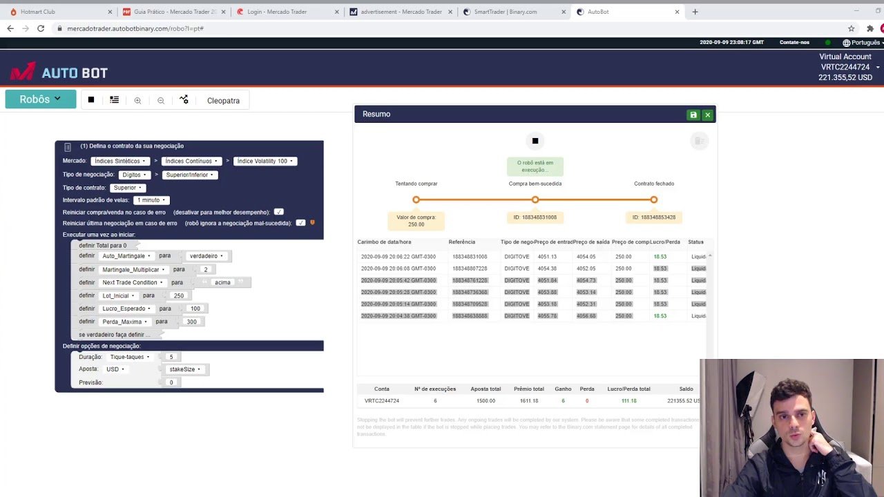Switch to advertisement - Mercado Trader tab
884x497 pixels.
400,12
